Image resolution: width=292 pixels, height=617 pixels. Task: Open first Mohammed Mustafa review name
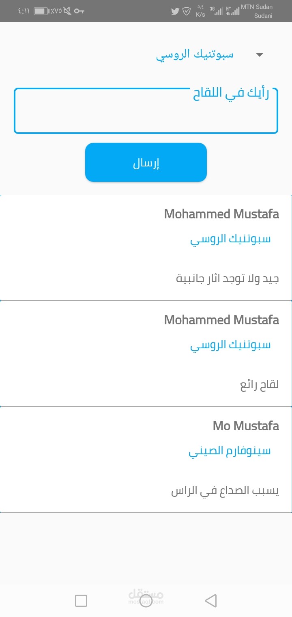221,214
